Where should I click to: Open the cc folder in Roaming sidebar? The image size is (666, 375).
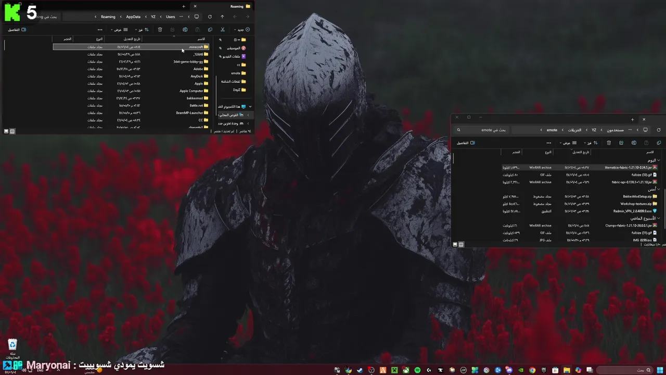tap(241, 65)
